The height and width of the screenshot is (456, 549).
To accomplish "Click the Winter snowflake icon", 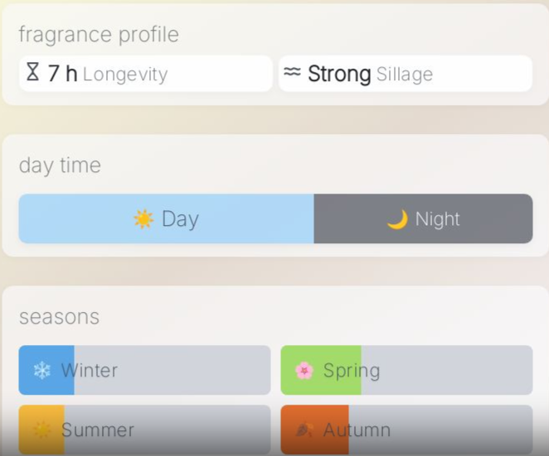I will coord(41,370).
